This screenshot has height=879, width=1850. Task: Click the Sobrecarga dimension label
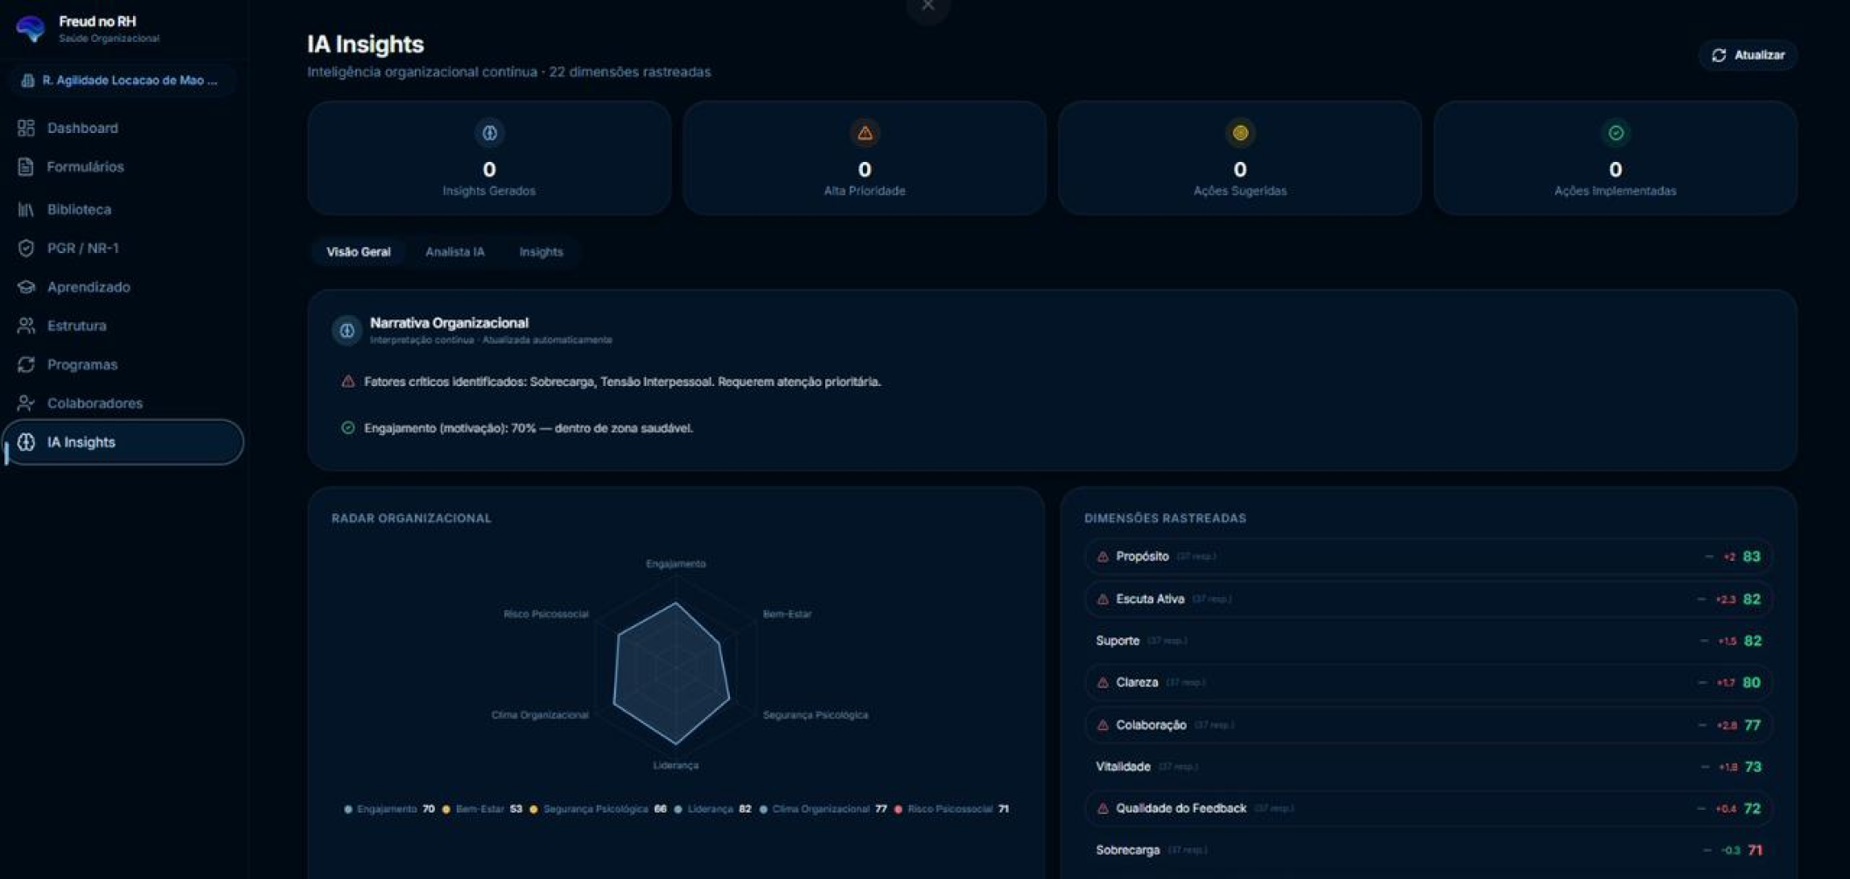1127,850
